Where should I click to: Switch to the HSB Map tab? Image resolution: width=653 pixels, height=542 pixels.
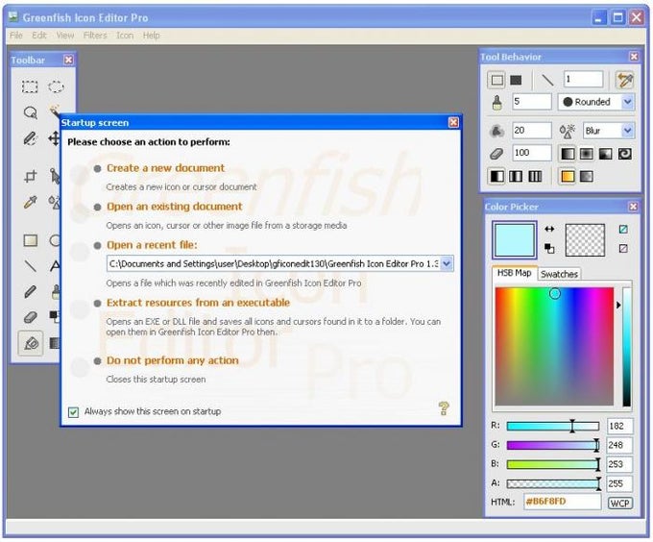[x=515, y=273]
